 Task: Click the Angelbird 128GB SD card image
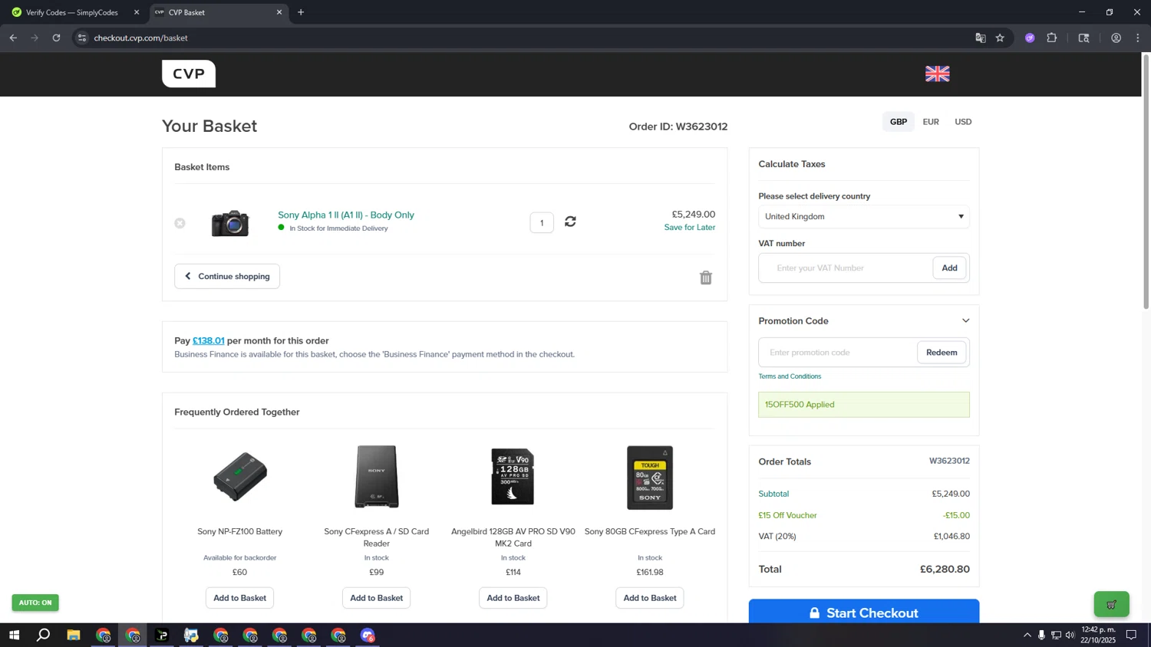click(513, 477)
